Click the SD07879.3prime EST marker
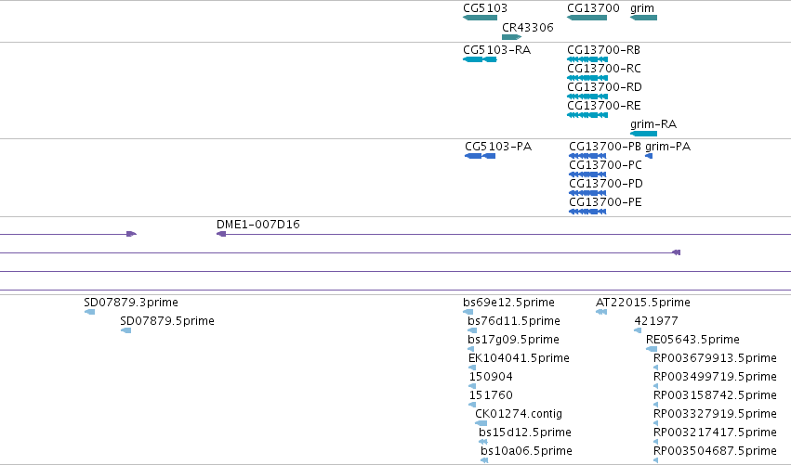 coord(90,312)
